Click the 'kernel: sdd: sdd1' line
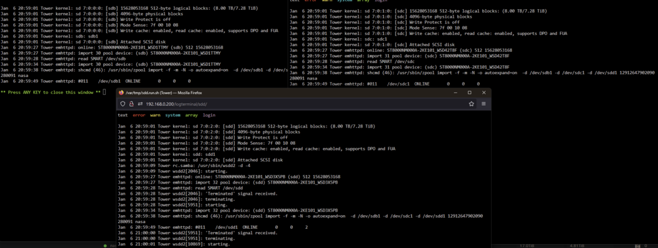Viewport: 658px width, 248px height. pos(166,155)
